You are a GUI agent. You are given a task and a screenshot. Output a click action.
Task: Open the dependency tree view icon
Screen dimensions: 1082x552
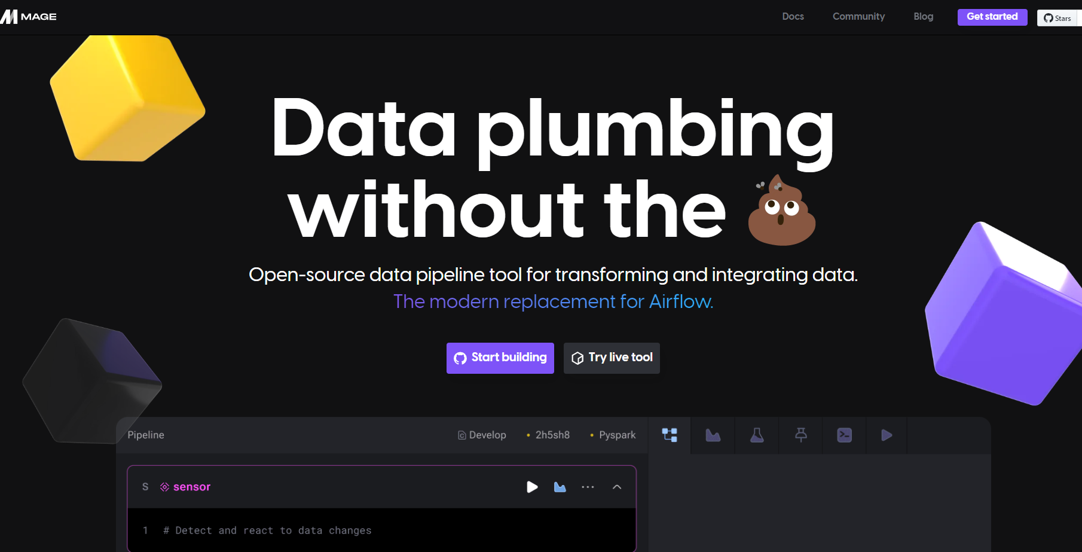point(670,435)
